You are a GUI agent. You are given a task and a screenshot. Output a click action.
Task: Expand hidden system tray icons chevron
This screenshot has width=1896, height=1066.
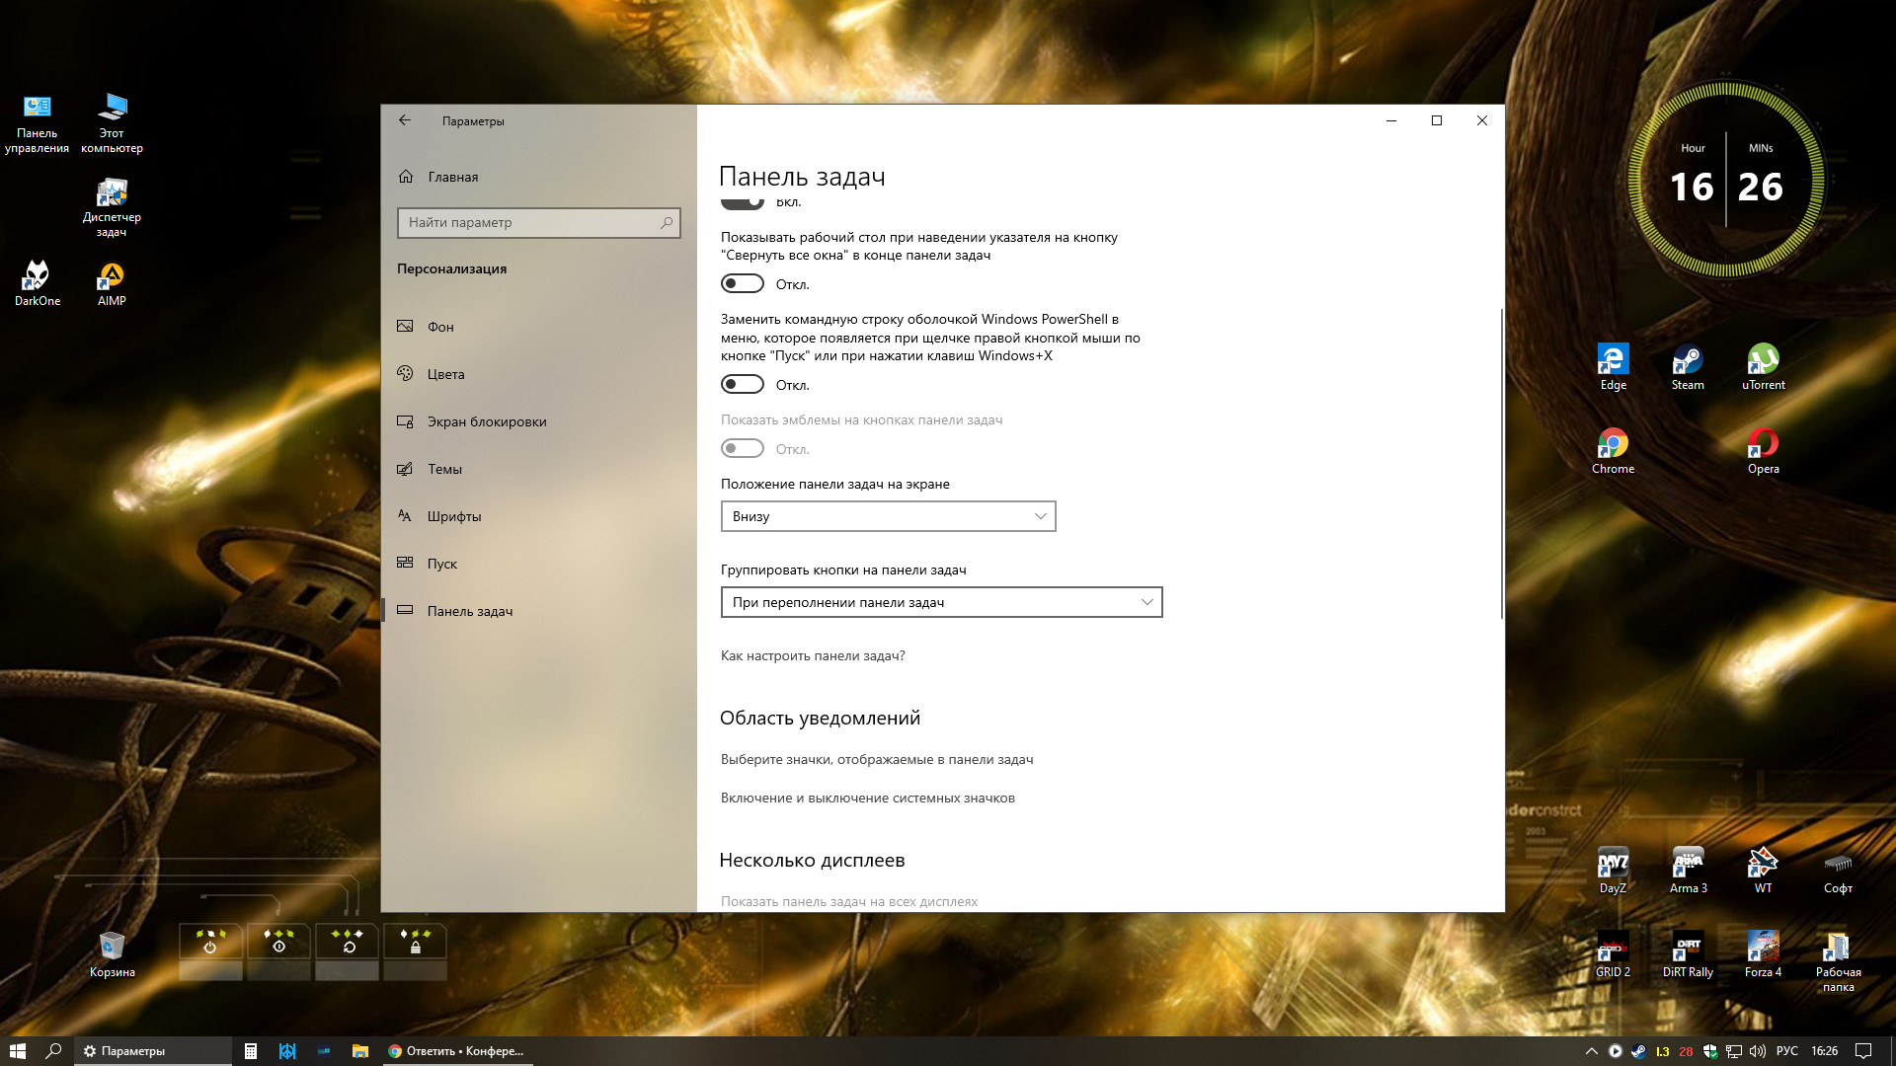point(1591,1051)
